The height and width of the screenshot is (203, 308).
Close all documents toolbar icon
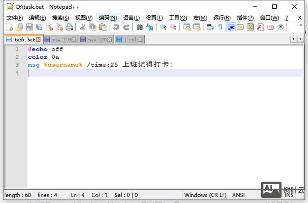pos(59,27)
